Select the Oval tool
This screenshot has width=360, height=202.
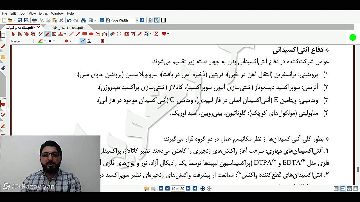(91, 34)
